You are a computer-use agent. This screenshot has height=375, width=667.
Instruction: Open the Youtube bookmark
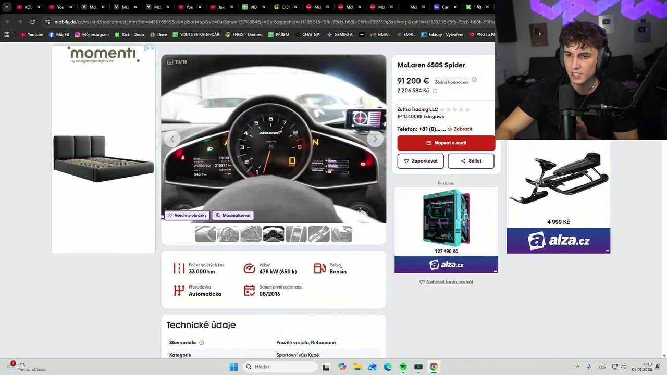click(31, 35)
